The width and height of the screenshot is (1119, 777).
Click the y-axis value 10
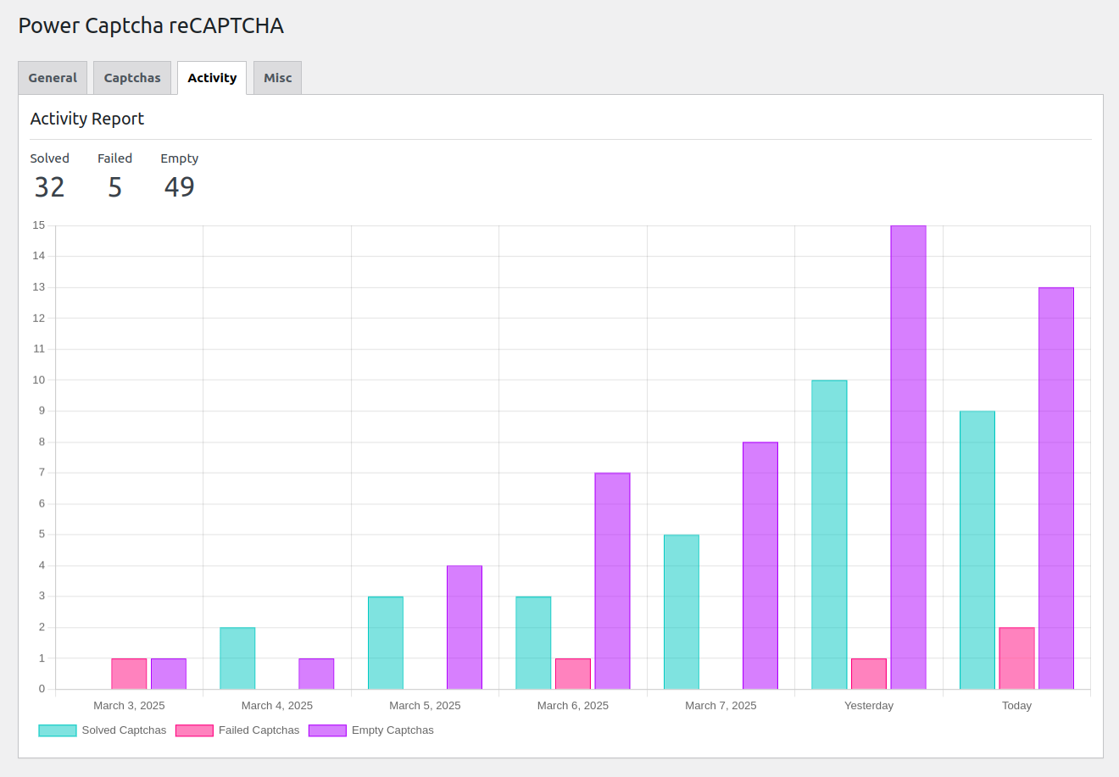(39, 380)
